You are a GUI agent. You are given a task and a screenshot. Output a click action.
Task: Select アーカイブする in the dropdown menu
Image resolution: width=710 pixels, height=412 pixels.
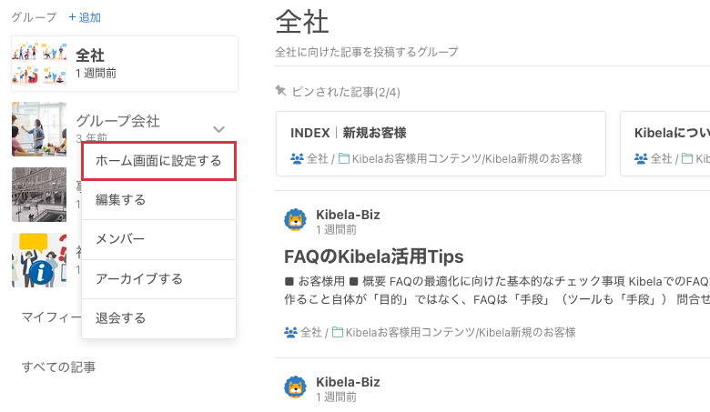[139, 278]
